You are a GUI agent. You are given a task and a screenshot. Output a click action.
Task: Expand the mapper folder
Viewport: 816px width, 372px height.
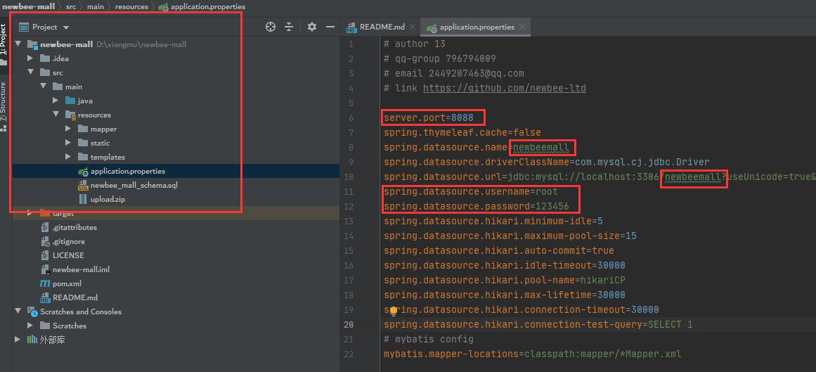point(68,129)
